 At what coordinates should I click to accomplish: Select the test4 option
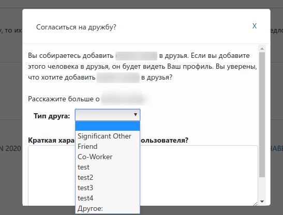108,198
